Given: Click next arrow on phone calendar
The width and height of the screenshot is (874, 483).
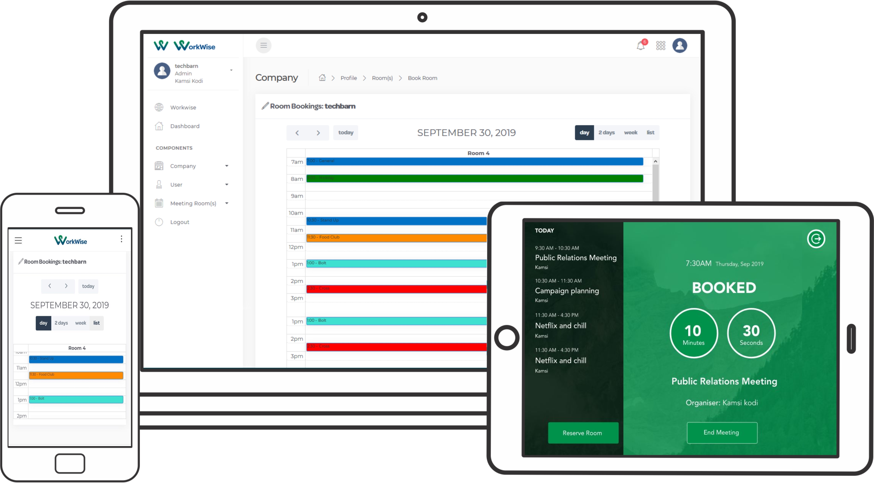Looking at the screenshot, I should [x=66, y=286].
